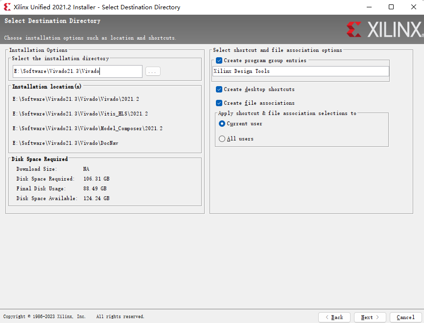Choose the All users radio option
Image resolution: width=424 pixels, height=323 pixels.
click(x=222, y=138)
